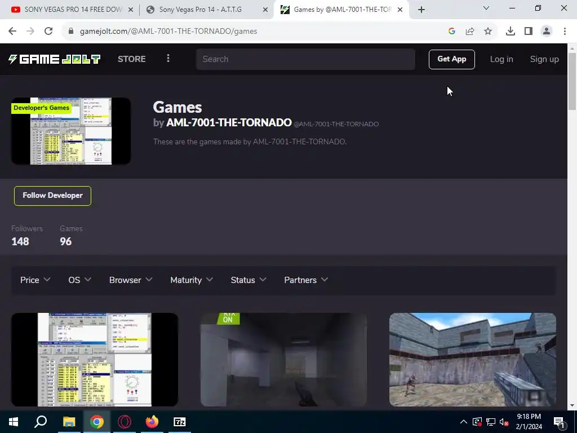Expand the OS filter dropdown

click(x=80, y=280)
